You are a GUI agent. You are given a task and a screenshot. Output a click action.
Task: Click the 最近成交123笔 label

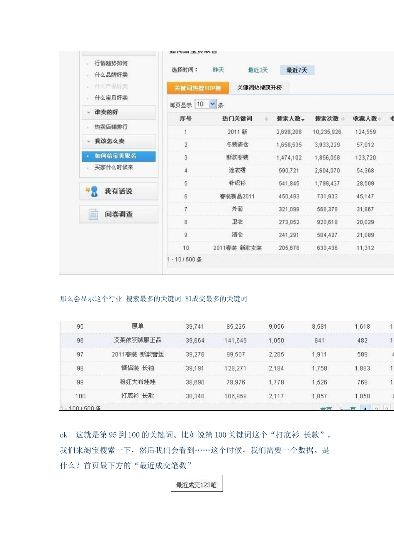(x=196, y=485)
